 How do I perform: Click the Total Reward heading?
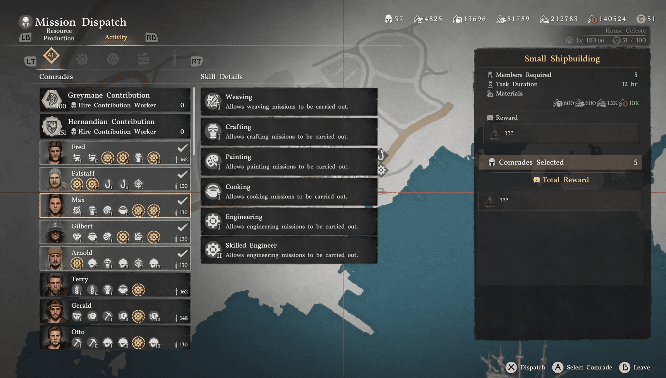click(561, 180)
